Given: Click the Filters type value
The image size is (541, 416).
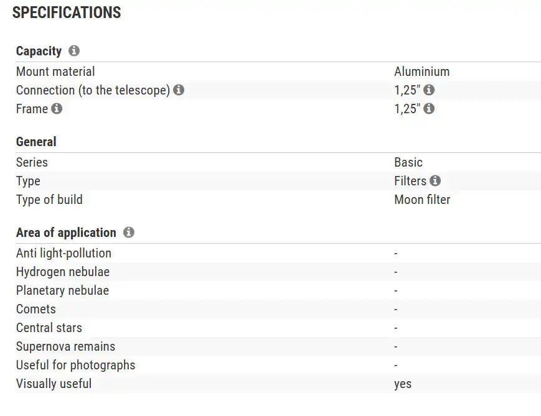Looking at the screenshot, I should (410, 181).
